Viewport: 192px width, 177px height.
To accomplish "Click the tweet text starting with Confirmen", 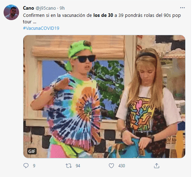I will pyautogui.click(x=102, y=19).
